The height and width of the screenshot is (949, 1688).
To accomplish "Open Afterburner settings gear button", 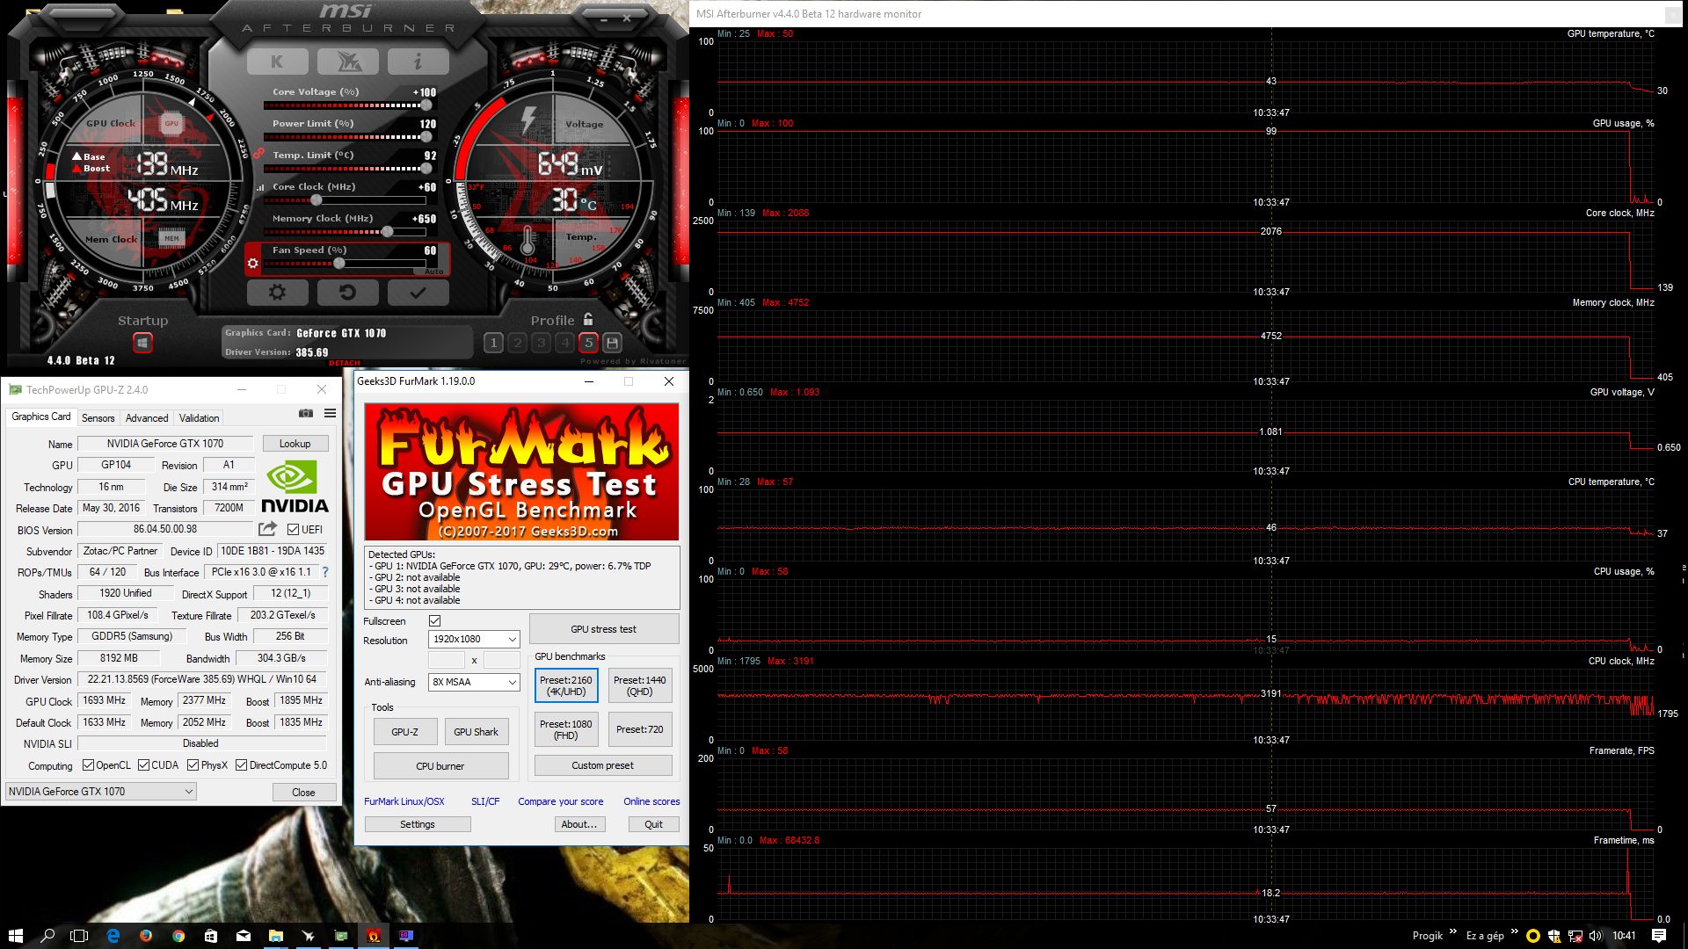I will tap(277, 293).
